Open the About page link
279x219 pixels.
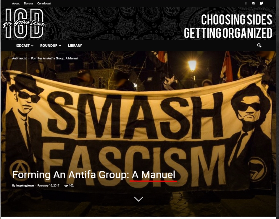(16, 3)
